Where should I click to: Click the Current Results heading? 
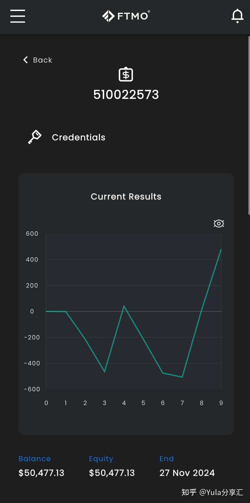coord(126,197)
